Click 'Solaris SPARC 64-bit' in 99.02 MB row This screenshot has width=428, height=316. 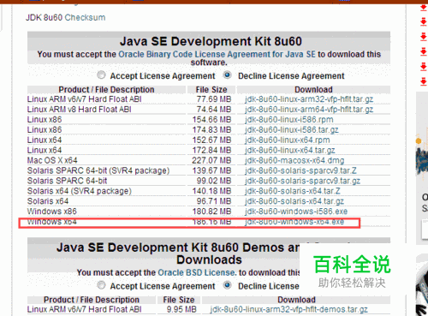(x=68, y=181)
